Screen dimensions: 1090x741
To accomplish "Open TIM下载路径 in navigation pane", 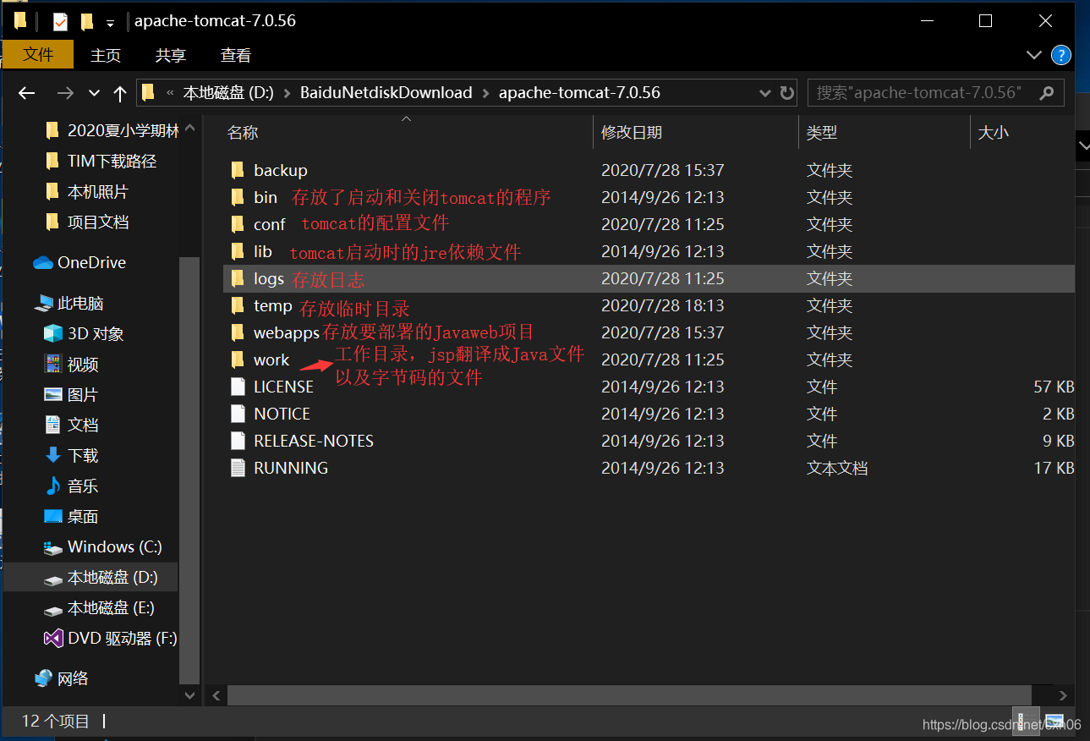I will [101, 161].
